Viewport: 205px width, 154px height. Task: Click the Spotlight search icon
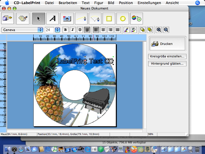pyautogui.click(x=197, y=3)
